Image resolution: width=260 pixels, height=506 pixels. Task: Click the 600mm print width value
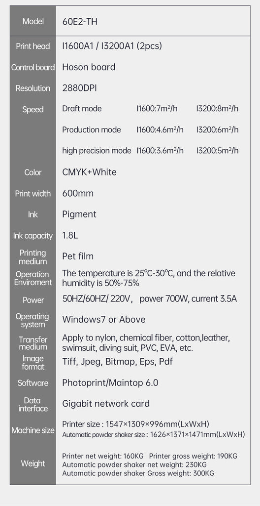(x=78, y=193)
